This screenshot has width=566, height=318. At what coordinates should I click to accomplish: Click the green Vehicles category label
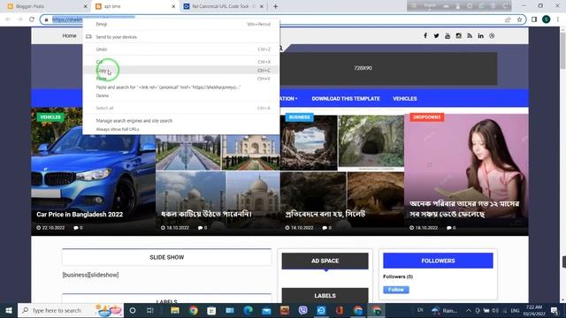click(x=50, y=117)
